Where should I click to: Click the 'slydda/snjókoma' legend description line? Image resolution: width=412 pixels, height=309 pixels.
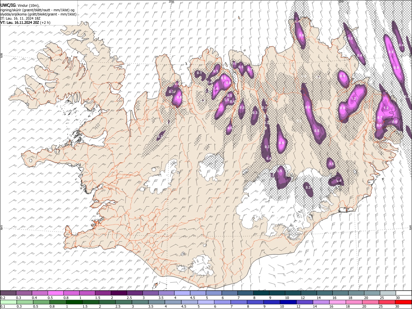[x=38, y=14]
